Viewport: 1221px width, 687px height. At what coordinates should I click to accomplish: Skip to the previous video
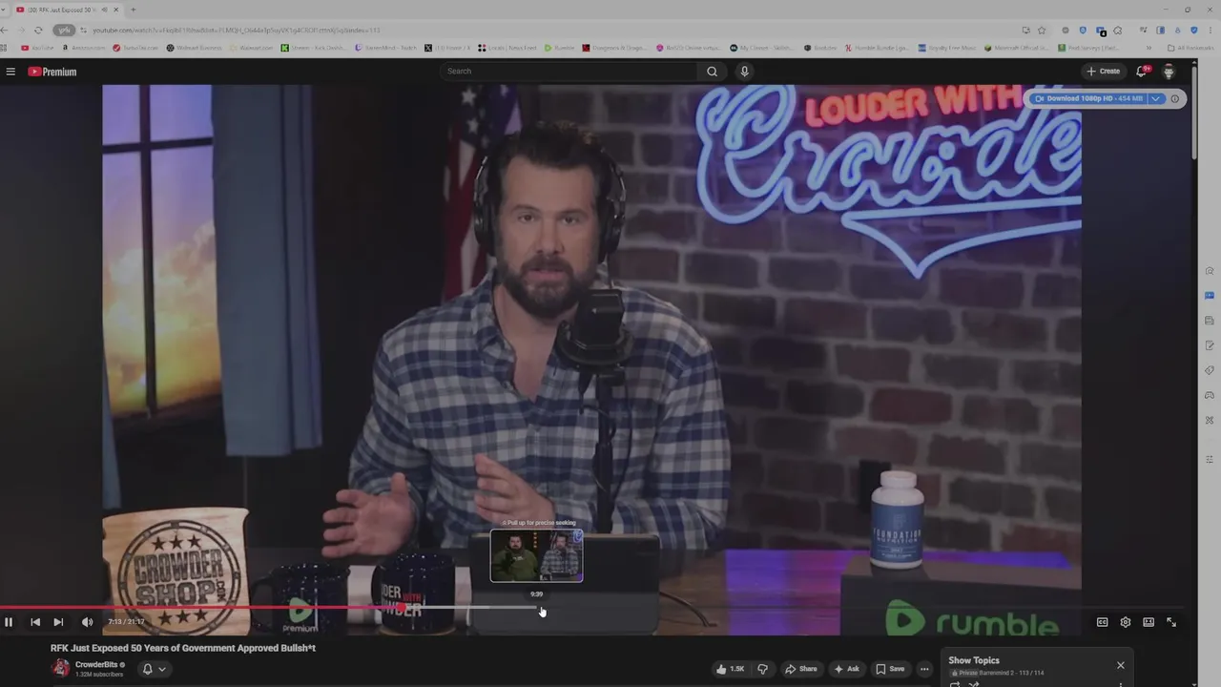pos(35,622)
